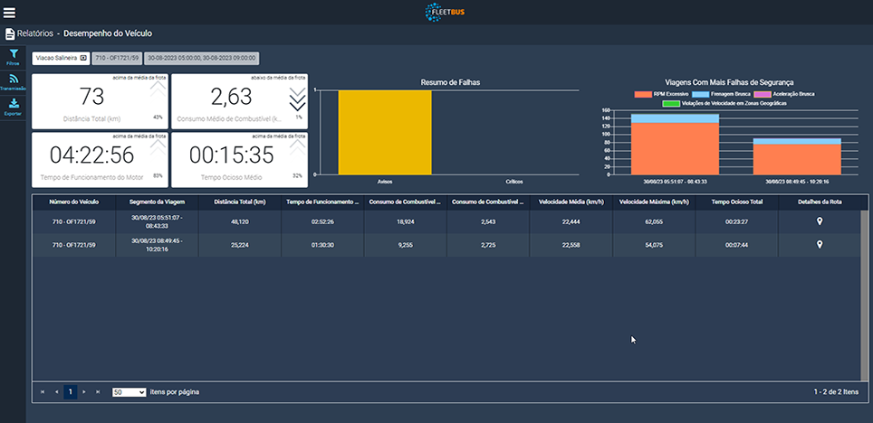Click the Exportar download icon
This screenshot has height=423, width=873.
14,107
